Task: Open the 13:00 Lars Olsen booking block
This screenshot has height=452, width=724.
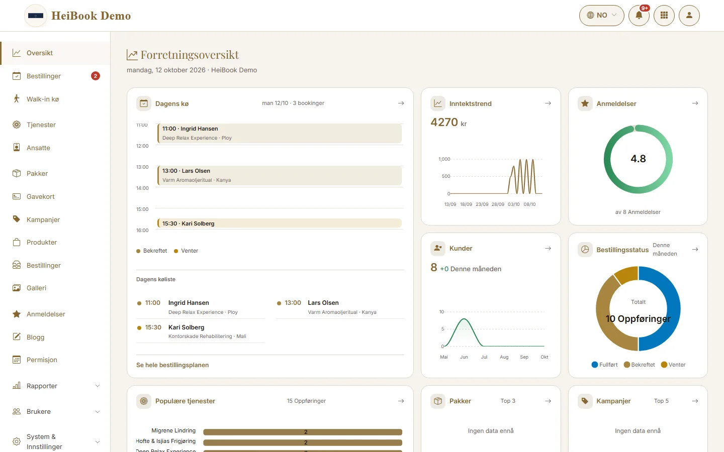Action: tap(280, 175)
